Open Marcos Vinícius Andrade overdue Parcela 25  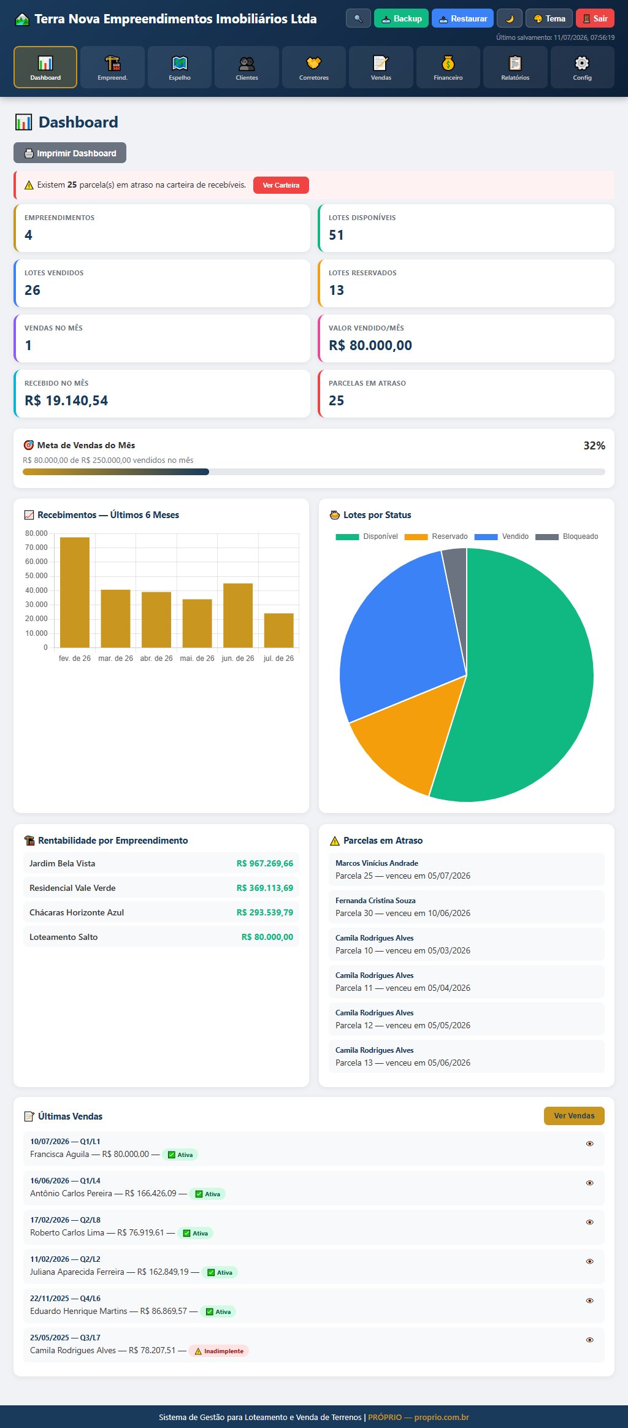tap(467, 869)
